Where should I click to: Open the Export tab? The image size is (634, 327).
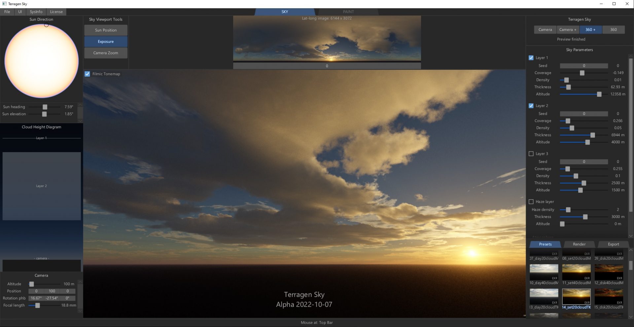[613, 244]
